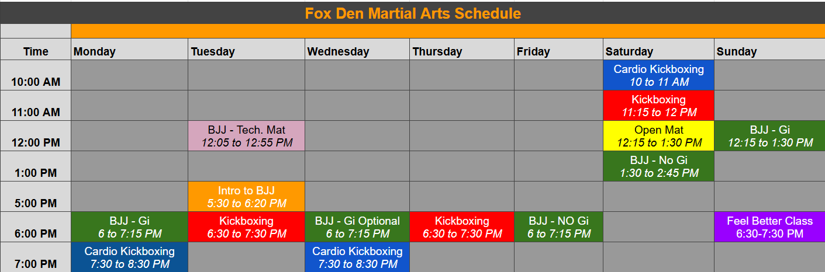Image resolution: width=825 pixels, height=272 pixels.
Task: Select Wednesday Cardio Kickboxing 7:30 to 8:30 PM
Action: click(357, 257)
